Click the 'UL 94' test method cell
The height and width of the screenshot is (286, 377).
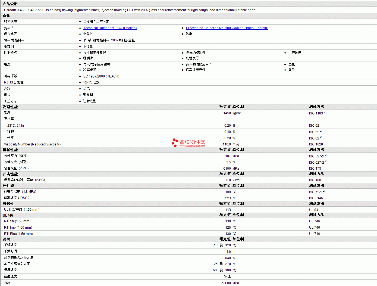pos(313,210)
